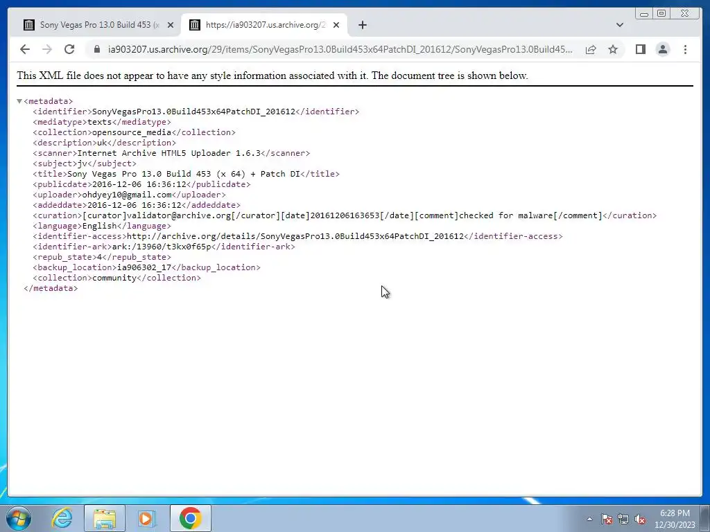The height and width of the screenshot is (532, 710).
Task: Click the identifier-ark value ark:/13960/t3kx0f65p
Action: [161, 247]
